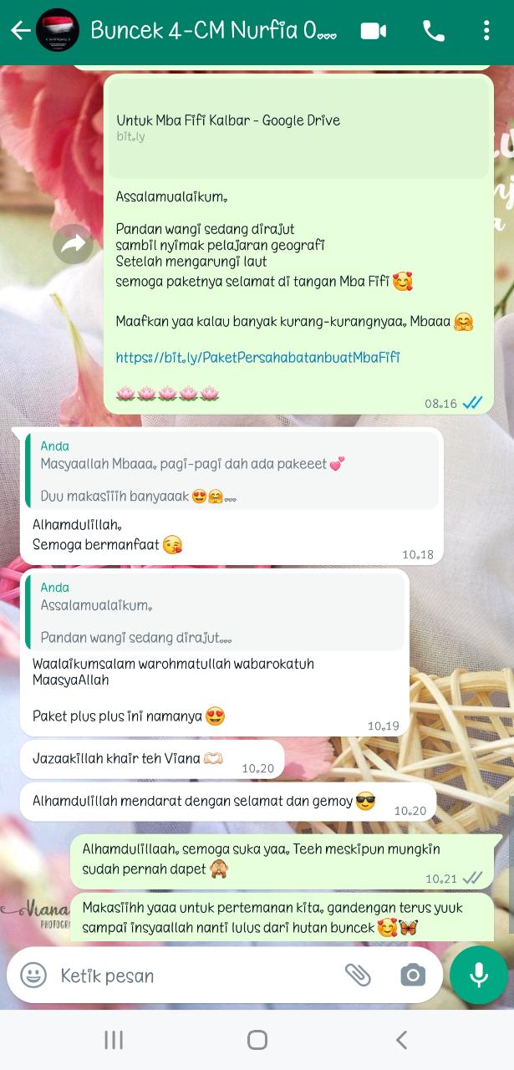The image size is (514, 1070).
Task: Tap the back arrow icon
Action: click(20, 31)
